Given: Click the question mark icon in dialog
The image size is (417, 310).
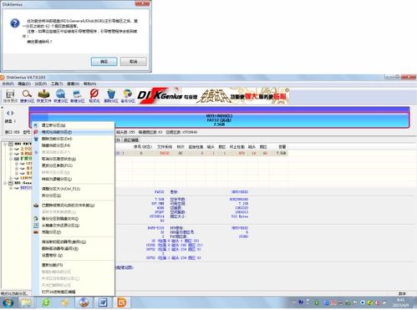Looking at the screenshot, I should click(x=15, y=23).
